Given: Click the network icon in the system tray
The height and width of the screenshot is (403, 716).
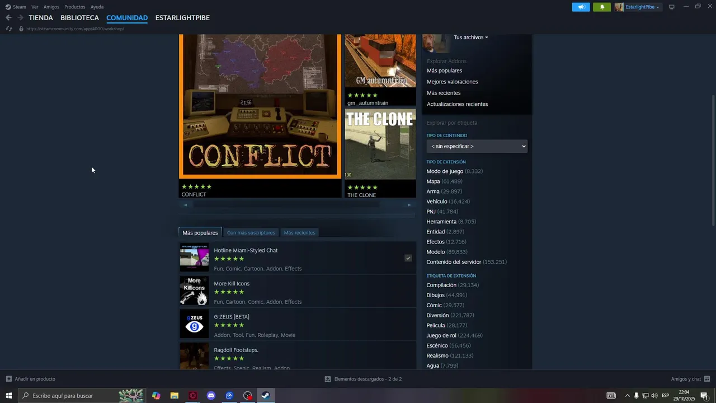Looking at the screenshot, I should (x=645, y=396).
